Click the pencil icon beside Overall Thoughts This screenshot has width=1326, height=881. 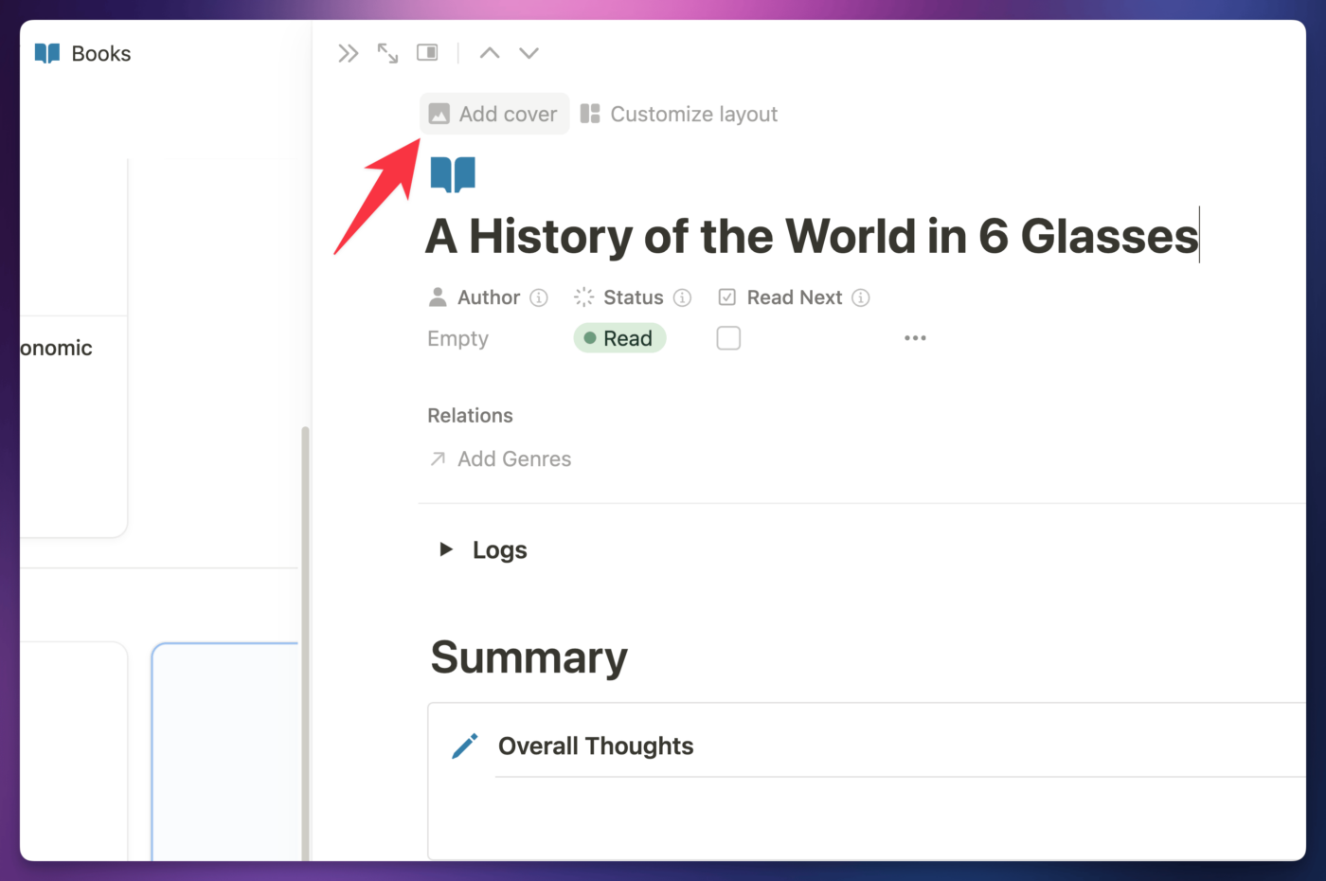(x=465, y=746)
